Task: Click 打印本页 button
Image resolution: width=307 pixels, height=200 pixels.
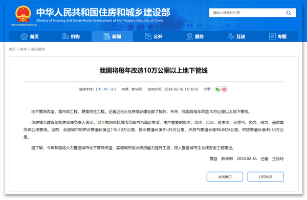Action: 266,176
